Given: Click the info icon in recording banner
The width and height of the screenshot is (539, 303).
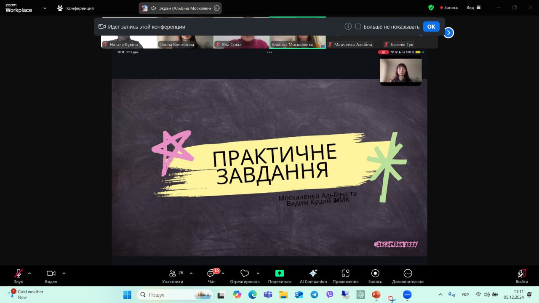Looking at the screenshot, I should pyautogui.click(x=348, y=27).
